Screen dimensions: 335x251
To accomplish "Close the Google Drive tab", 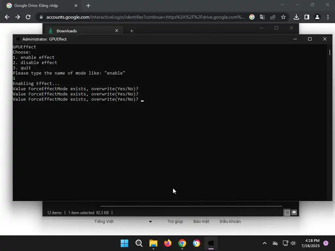I will [76, 6].
